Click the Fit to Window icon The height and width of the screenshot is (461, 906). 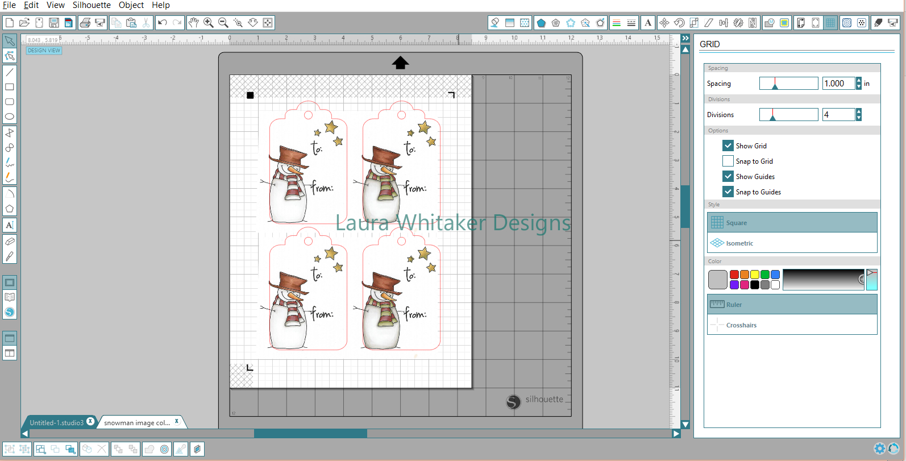coord(268,23)
